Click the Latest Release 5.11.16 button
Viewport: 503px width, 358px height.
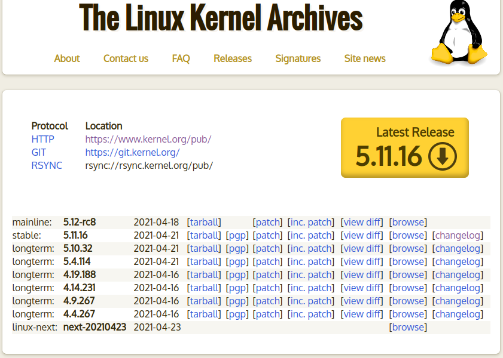coord(405,147)
